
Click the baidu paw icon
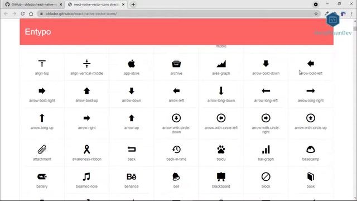221,150
